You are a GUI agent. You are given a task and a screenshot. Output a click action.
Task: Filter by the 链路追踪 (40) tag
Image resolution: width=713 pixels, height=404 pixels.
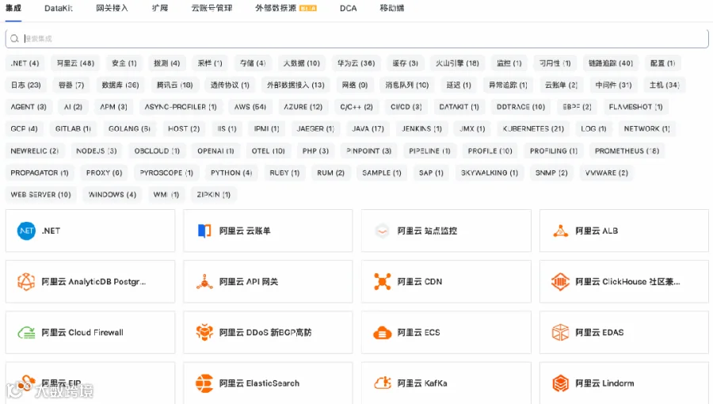[611, 63]
